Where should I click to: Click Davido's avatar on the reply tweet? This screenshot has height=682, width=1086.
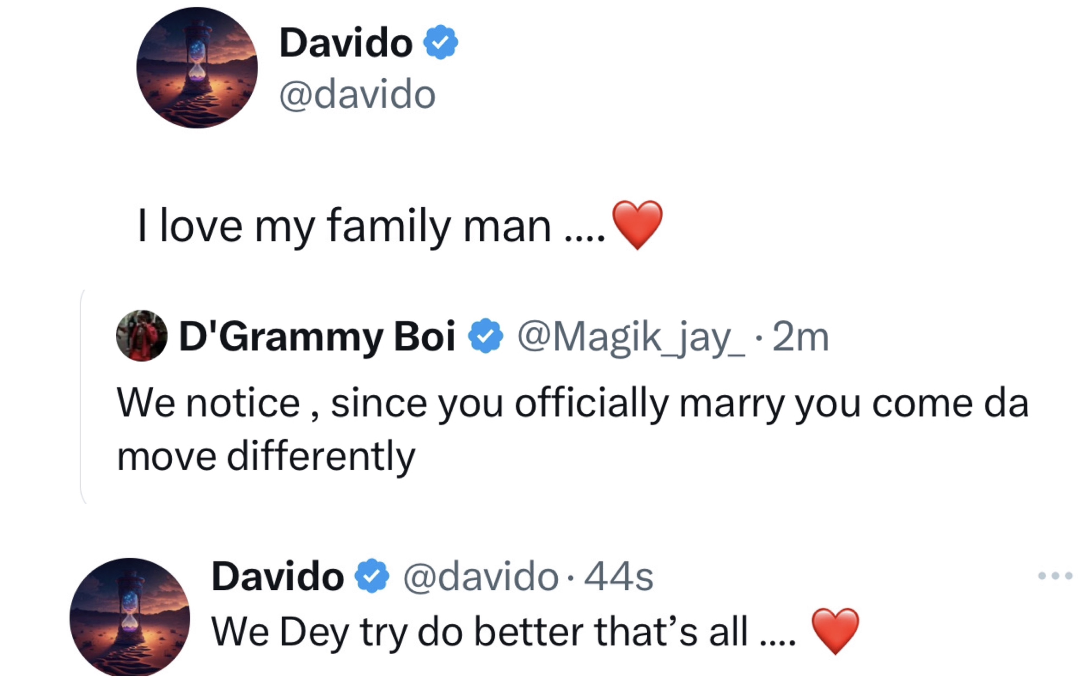tap(130, 617)
